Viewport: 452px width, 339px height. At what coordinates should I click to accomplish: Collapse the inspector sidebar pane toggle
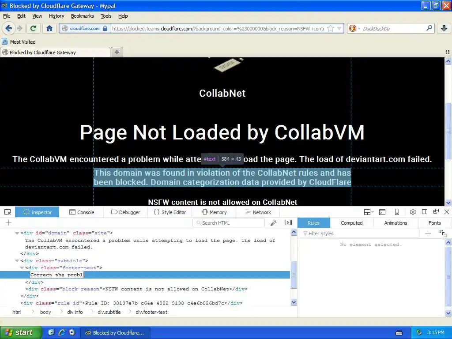(x=289, y=222)
